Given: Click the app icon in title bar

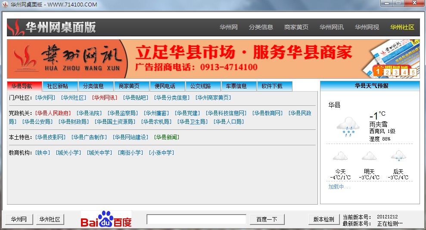Looking at the screenshot, I should 5,5.
